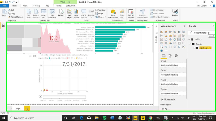Screen dimensions: 216x121
Task: Click Save icon in quick access toolbar
Action: point(6,2)
